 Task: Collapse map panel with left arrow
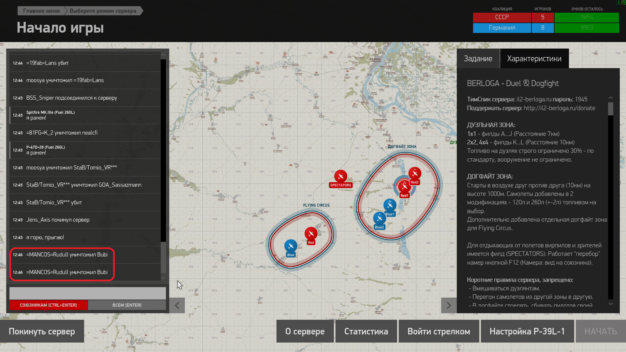[x=177, y=305]
